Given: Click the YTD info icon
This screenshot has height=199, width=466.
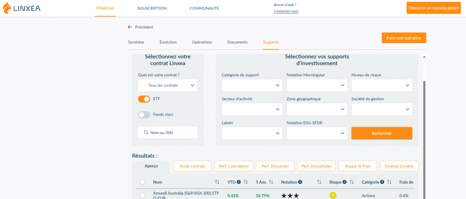Looking at the screenshot, I should pos(238,182).
